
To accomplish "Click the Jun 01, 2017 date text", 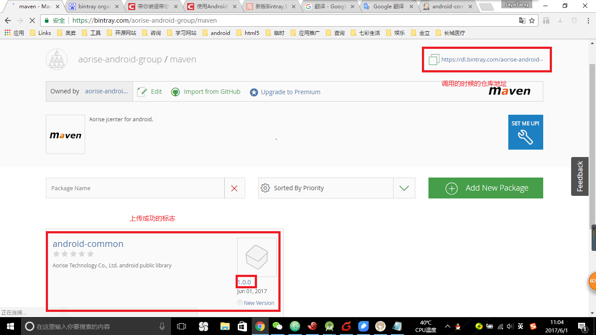I will [x=252, y=291].
